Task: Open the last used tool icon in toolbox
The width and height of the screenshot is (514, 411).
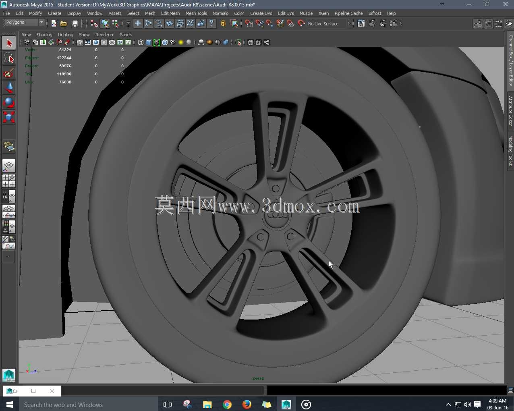Action: (9, 146)
